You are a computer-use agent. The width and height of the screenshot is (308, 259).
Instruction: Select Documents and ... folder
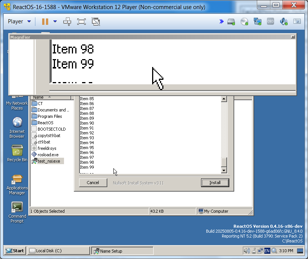click(50, 110)
